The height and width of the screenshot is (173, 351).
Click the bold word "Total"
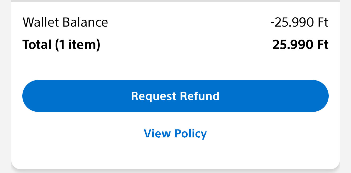[x=37, y=44]
